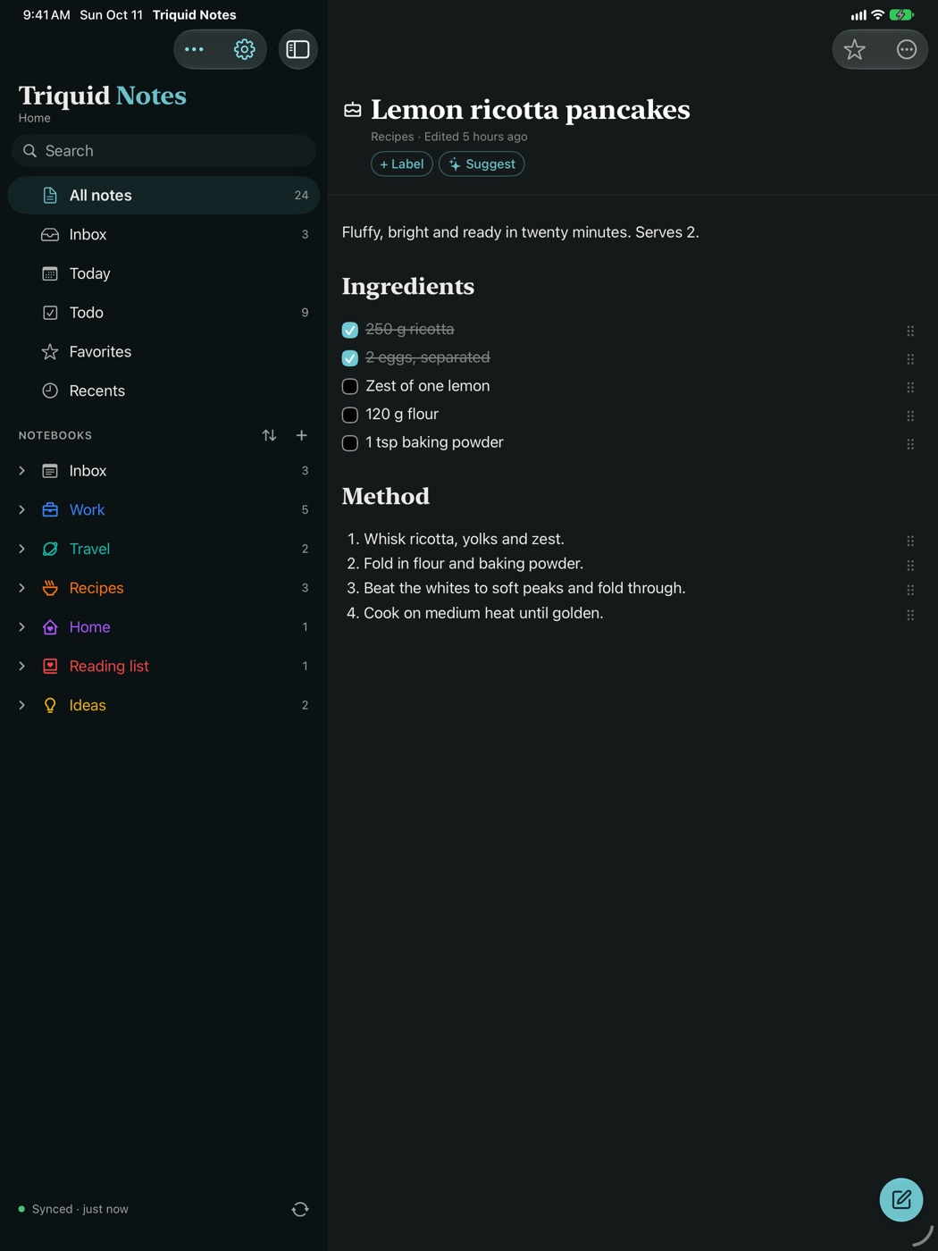938x1251 pixels.
Task: Click drag handle for Beat the whites step
Action: (x=910, y=590)
